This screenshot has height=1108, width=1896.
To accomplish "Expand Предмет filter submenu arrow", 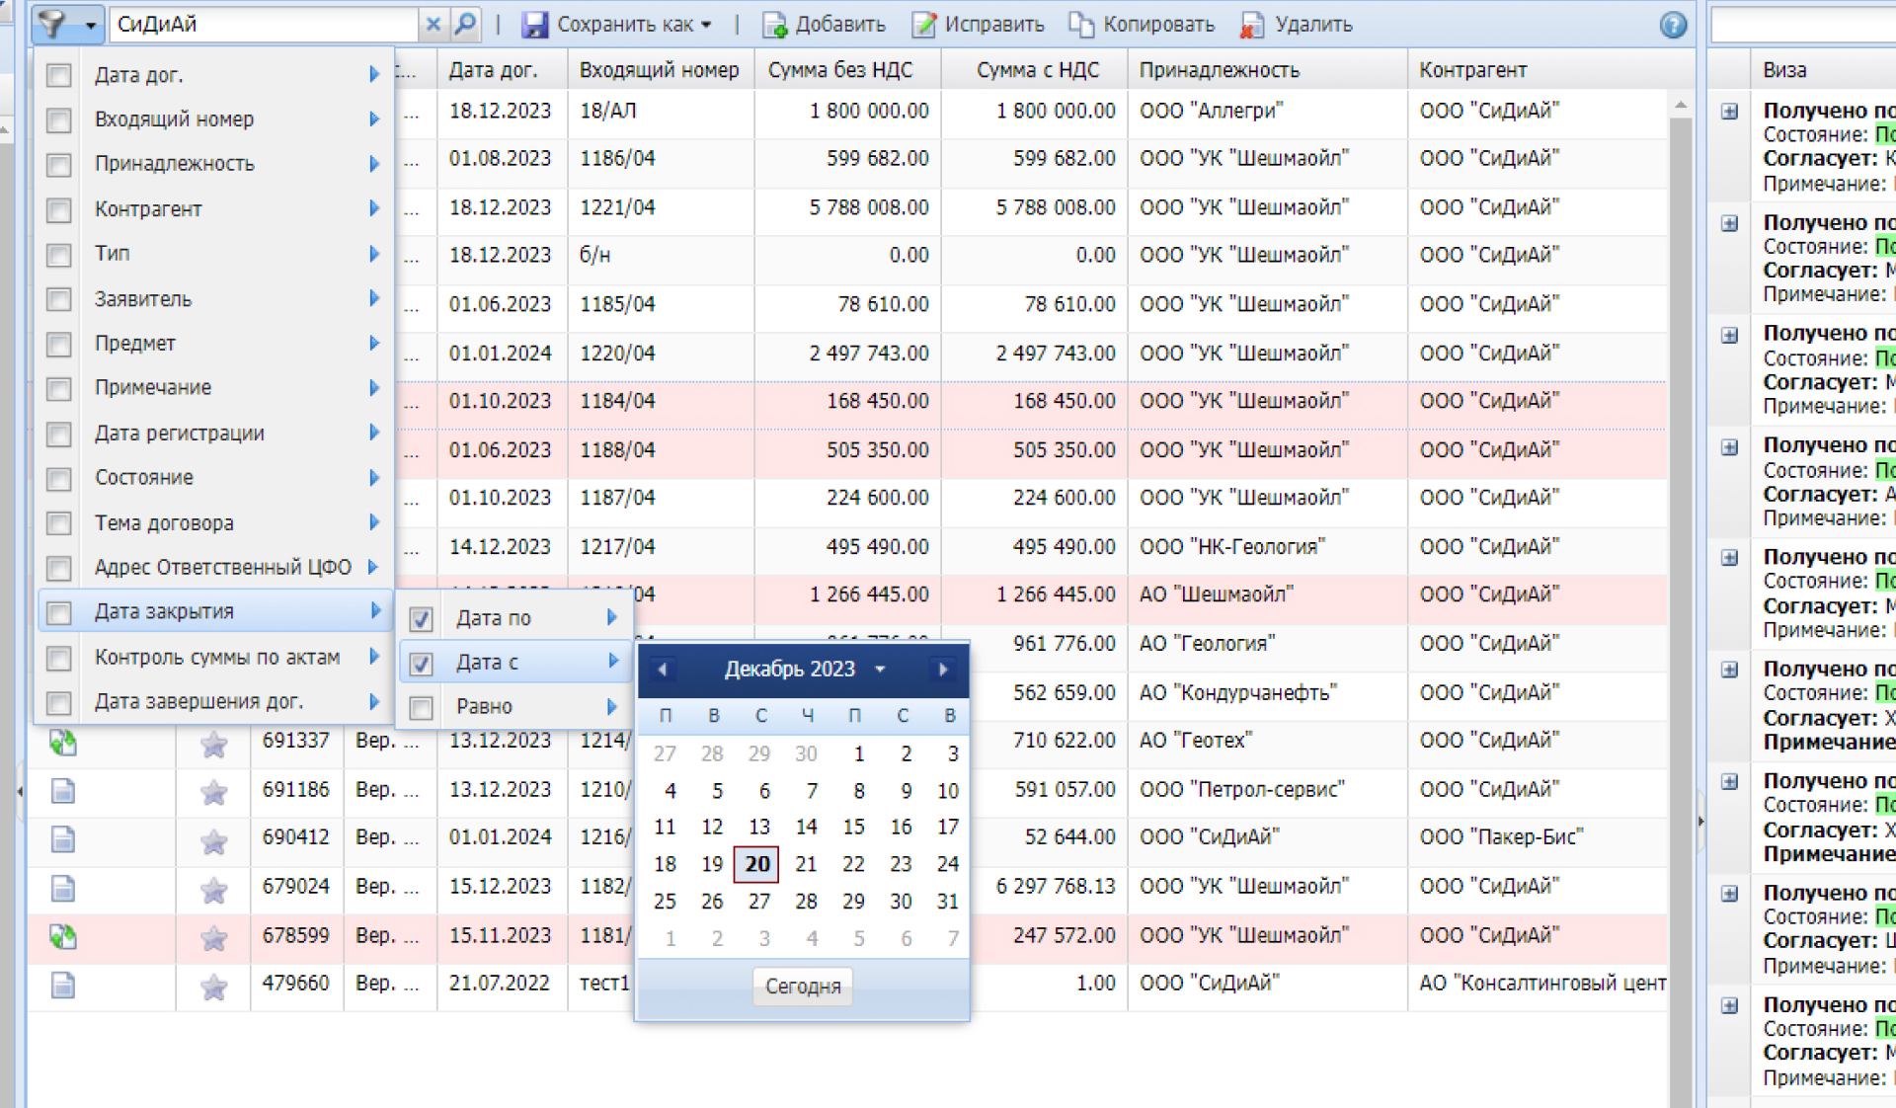I will point(373,343).
